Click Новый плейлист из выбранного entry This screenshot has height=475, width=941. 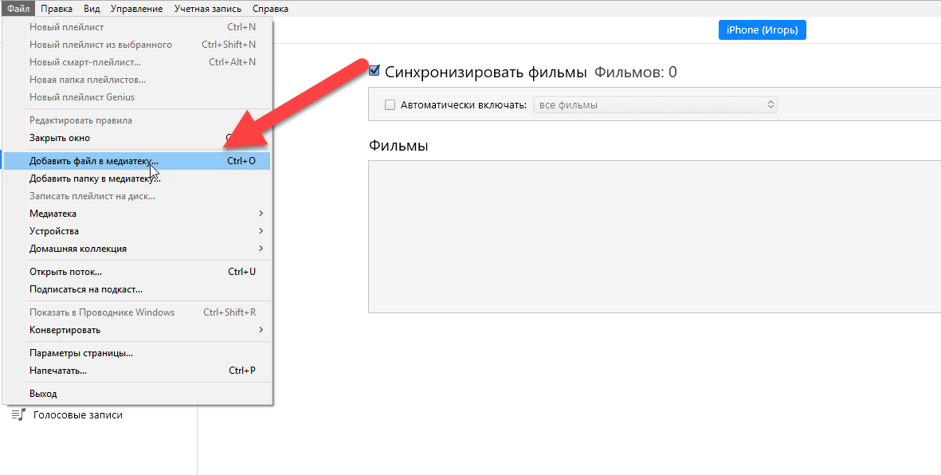(x=137, y=45)
